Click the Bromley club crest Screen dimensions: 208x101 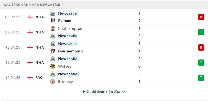click(x=53, y=81)
